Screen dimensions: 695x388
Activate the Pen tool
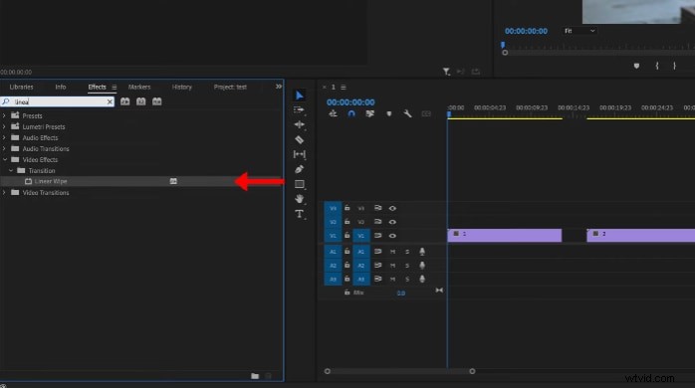tap(300, 169)
